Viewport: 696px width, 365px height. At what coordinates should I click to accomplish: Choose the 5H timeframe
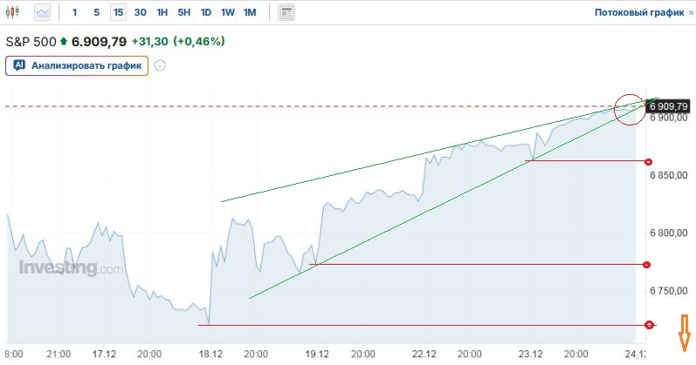click(x=183, y=13)
